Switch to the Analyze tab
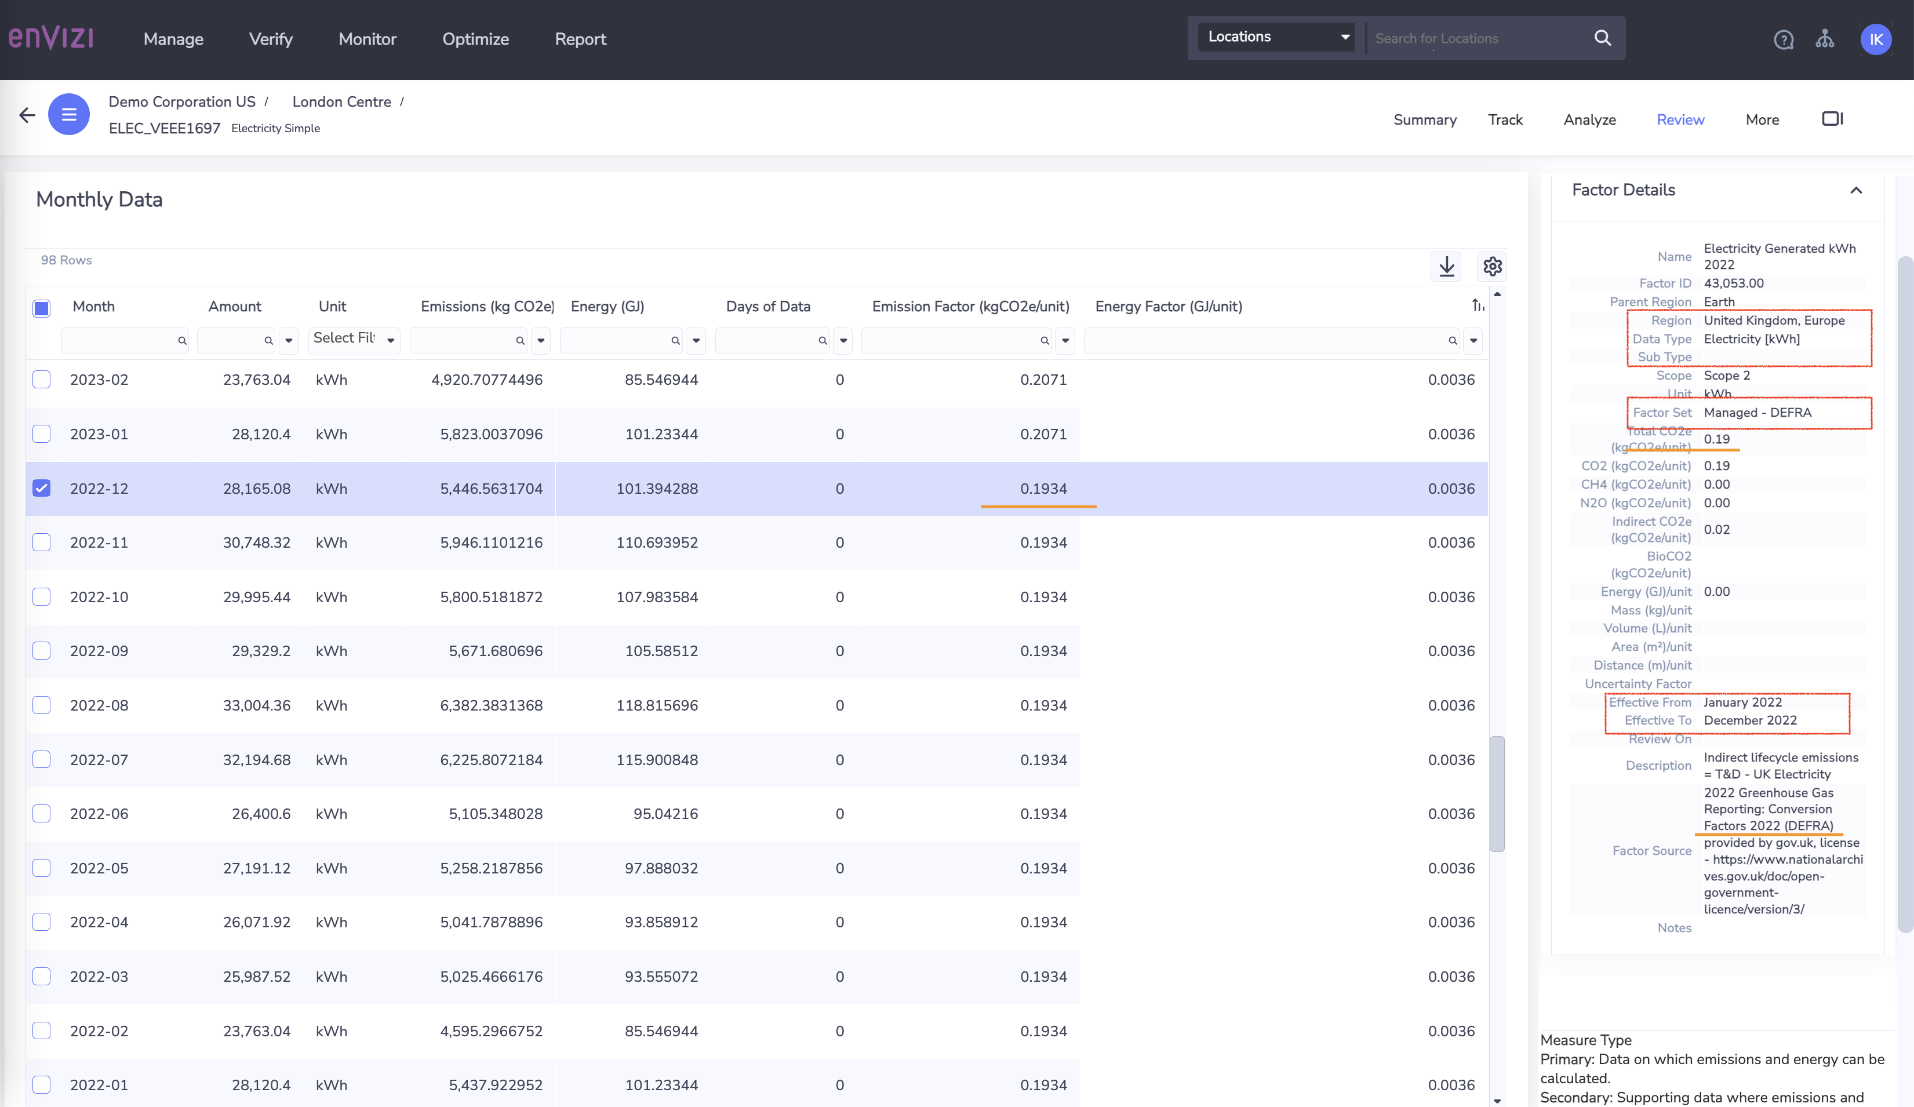Viewport: 1914px width, 1107px height. pos(1590,120)
